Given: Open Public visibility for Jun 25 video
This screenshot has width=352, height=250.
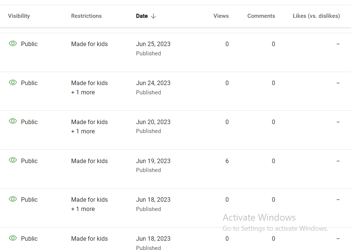Looking at the screenshot, I should point(29,44).
